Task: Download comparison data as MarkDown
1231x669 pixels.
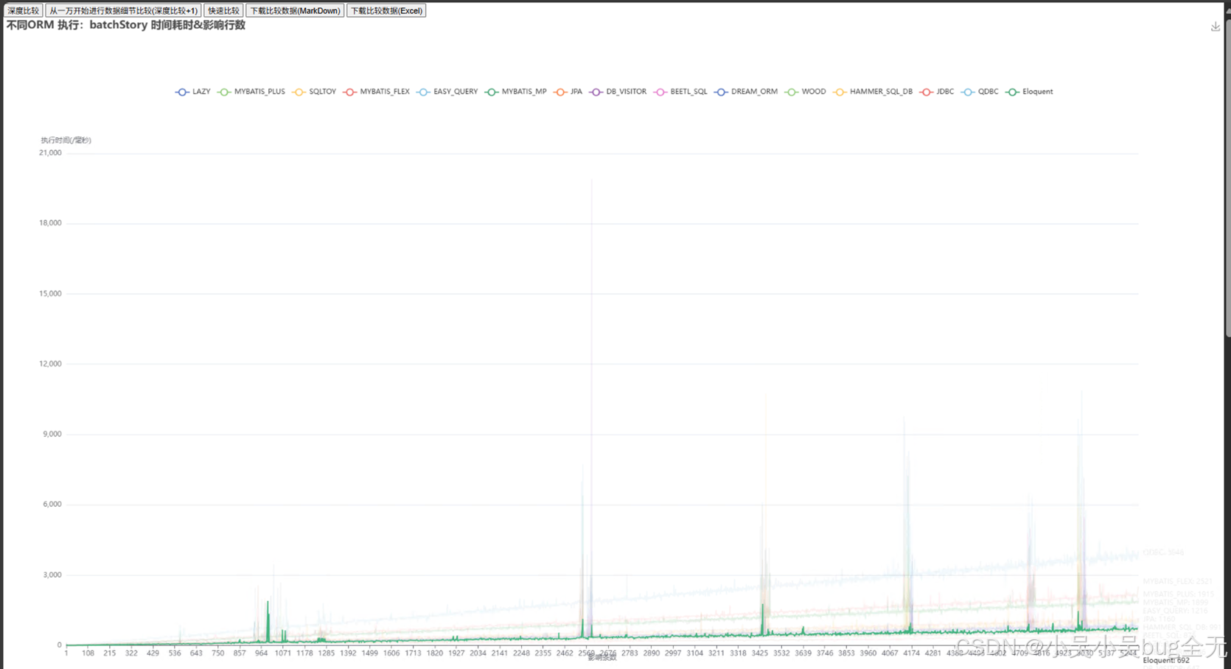Action: point(295,10)
